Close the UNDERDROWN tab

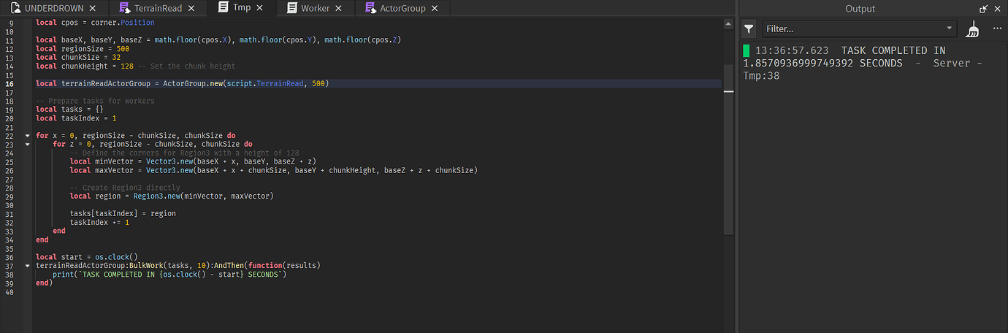point(92,9)
